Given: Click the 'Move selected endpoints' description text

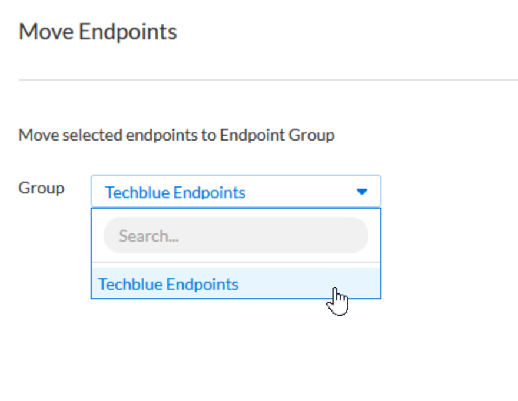Looking at the screenshot, I should tap(177, 135).
